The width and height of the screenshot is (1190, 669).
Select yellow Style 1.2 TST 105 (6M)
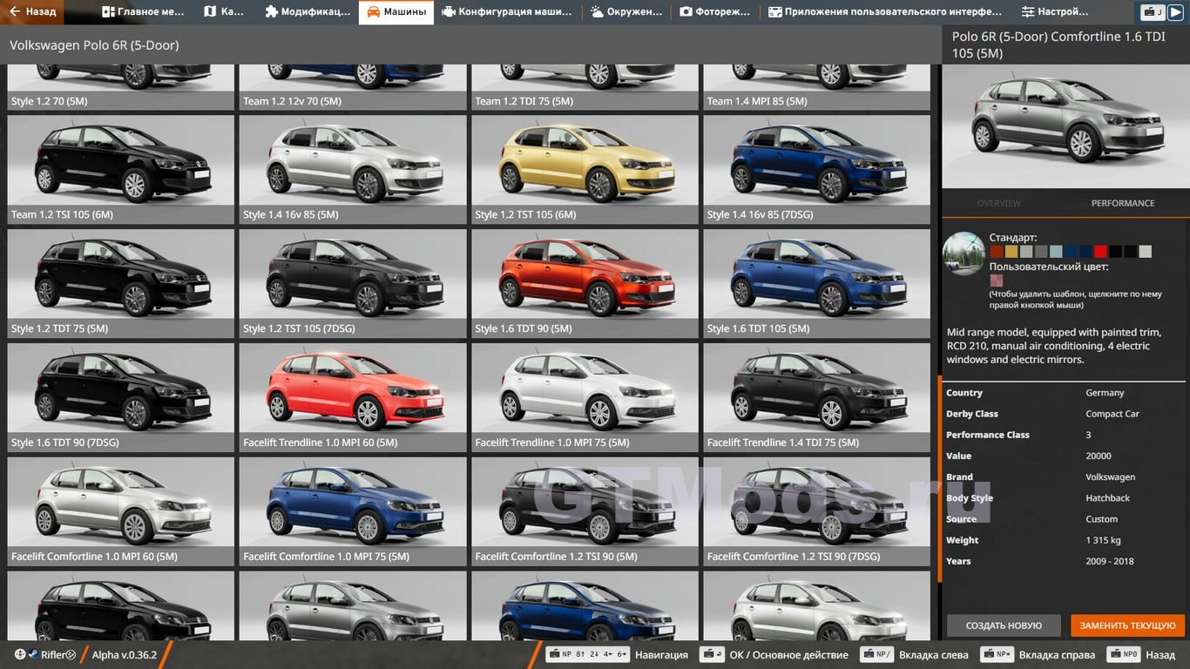tap(585, 169)
